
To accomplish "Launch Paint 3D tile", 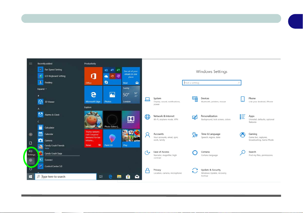I will (112, 138).
